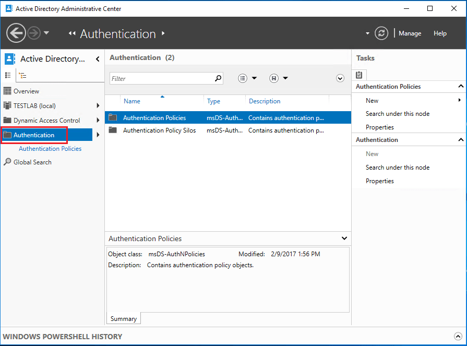Click the back navigation arrow button
This screenshot has height=346, width=467.
pyautogui.click(x=16, y=33)
